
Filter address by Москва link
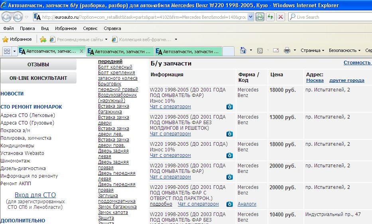[315, 80]
